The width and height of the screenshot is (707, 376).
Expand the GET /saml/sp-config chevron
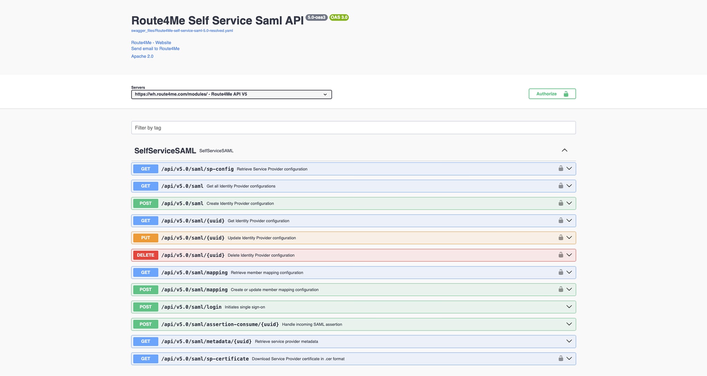click(569, 168)
